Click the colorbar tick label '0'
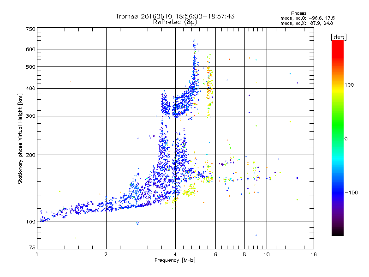 coord(345,139)
